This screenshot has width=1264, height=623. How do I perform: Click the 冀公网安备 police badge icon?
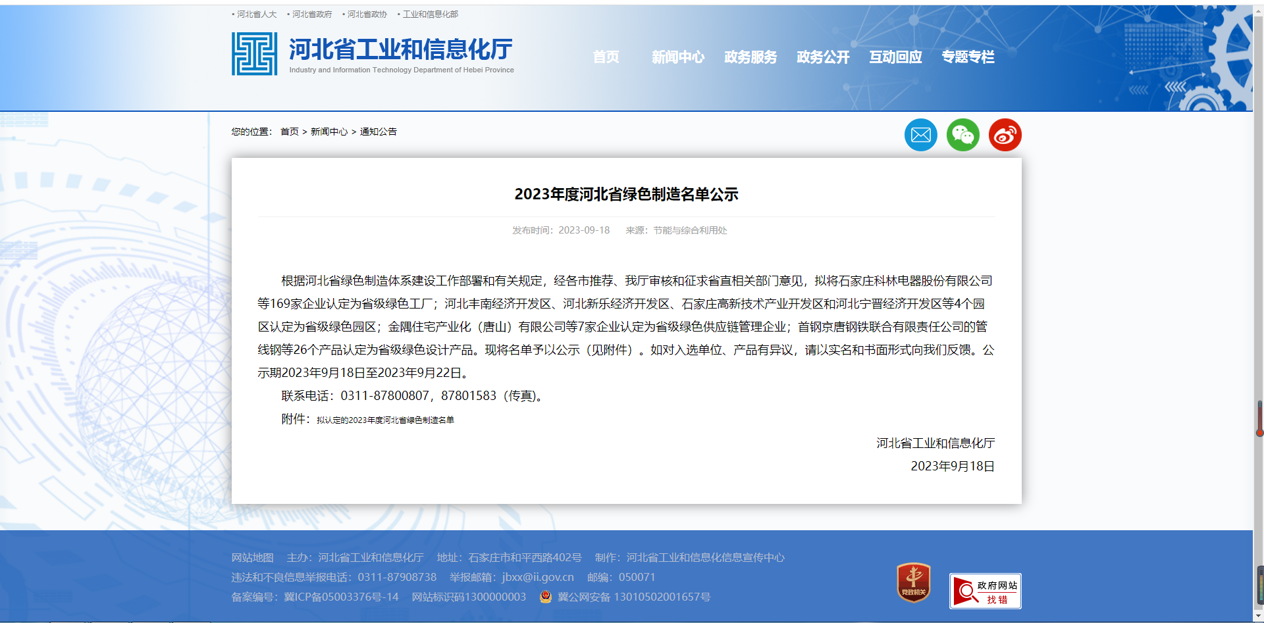(545, 597)
